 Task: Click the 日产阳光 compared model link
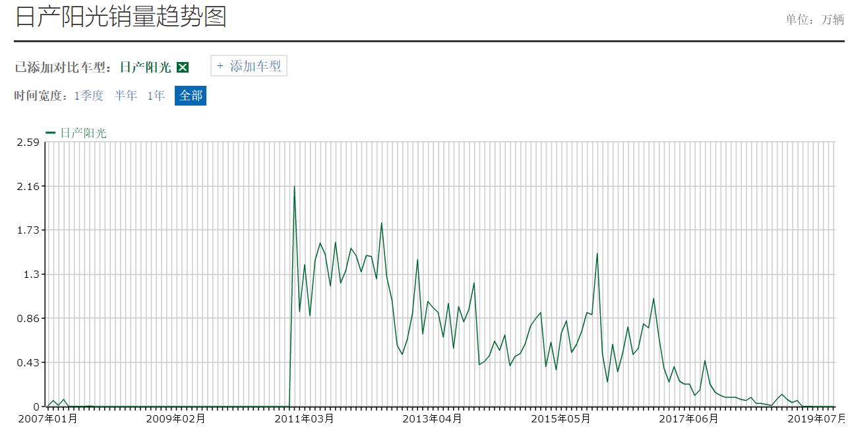pyautogui.click(x=145, y=67)
